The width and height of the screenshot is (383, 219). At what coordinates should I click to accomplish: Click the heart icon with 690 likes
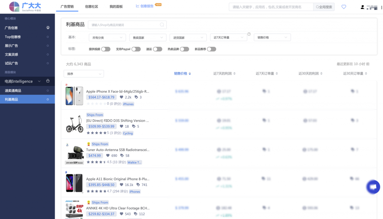point(108,155)
